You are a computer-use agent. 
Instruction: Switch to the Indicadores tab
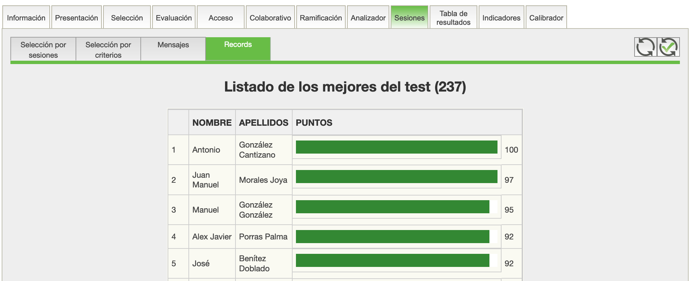(501, 18)
